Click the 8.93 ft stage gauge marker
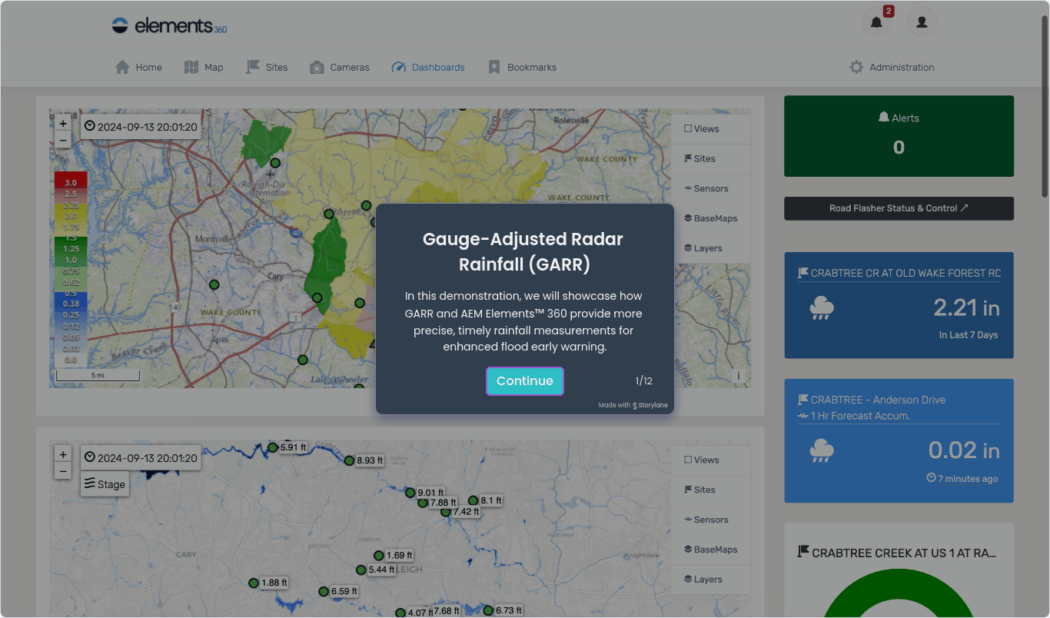This screenshot has height=618, width=1050. (350, 460)
